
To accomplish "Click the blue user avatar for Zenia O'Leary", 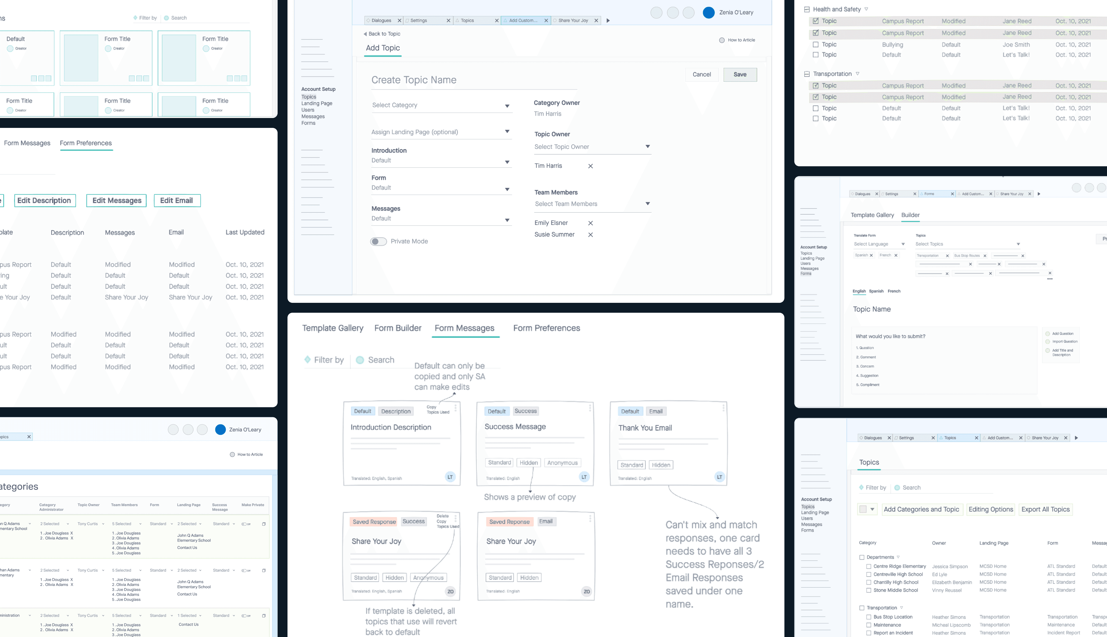I will click(709, 13).
